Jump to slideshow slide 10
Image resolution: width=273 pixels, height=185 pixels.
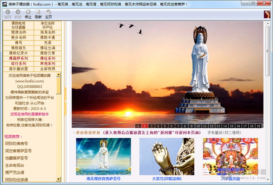(x=198, y=126)
